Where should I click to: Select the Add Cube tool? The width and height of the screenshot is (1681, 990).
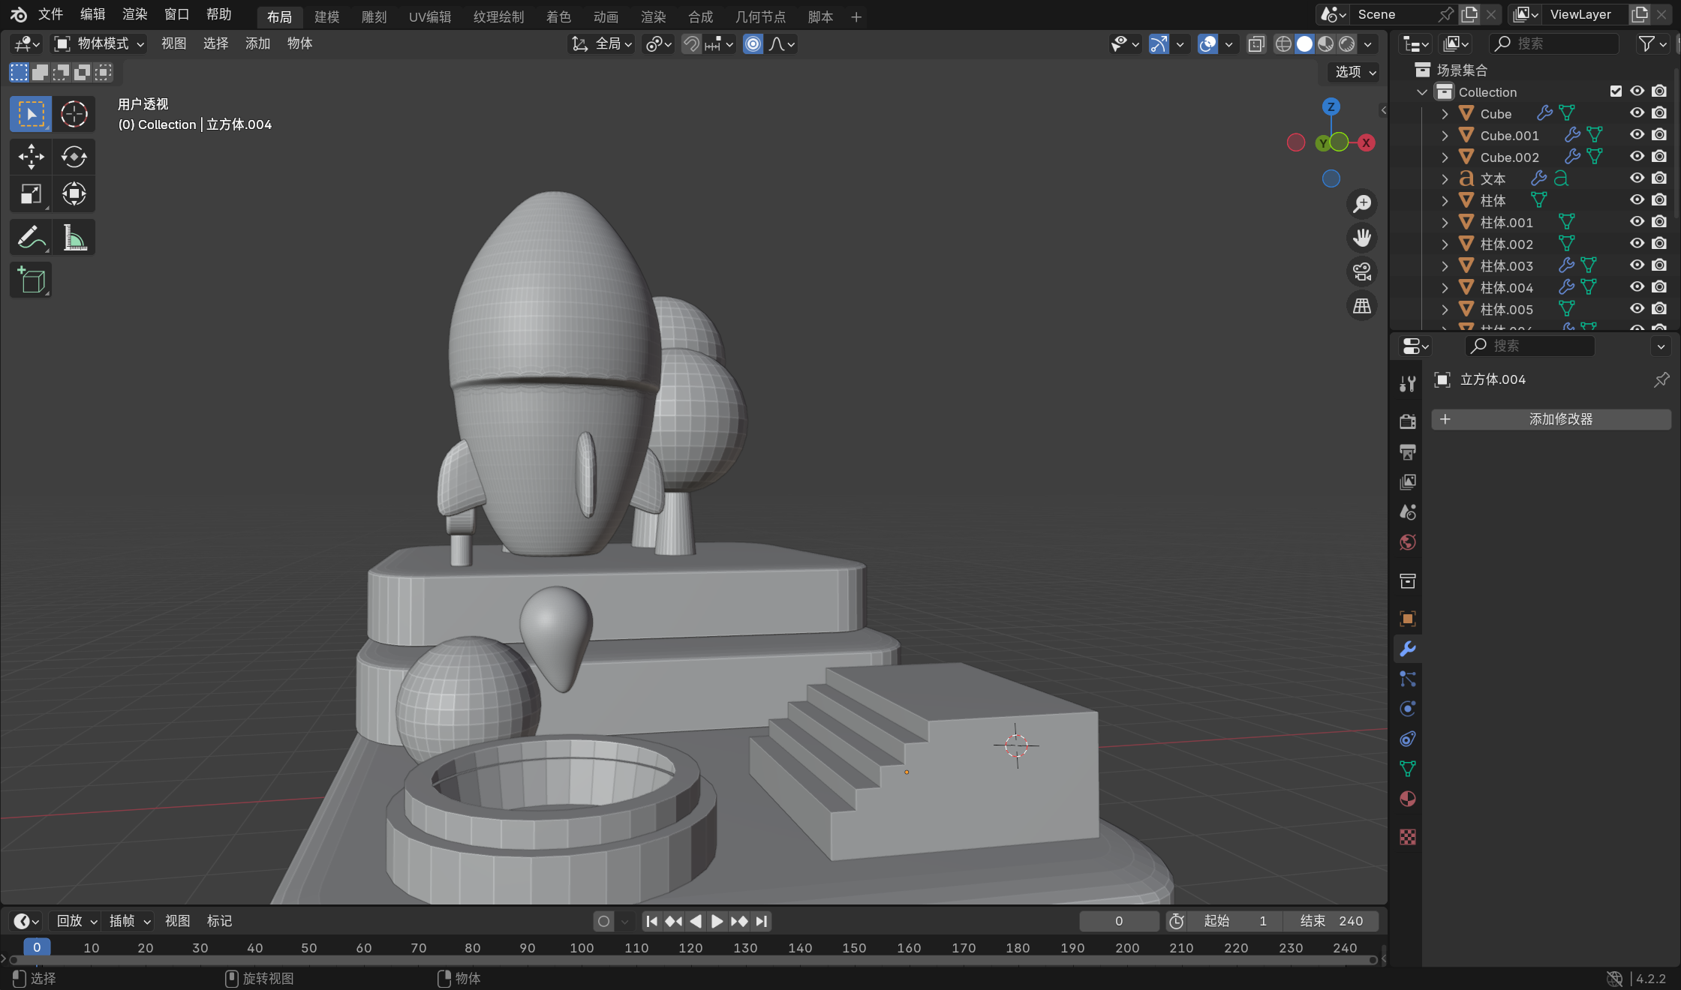pyautogui.click(x=31, y=280)
